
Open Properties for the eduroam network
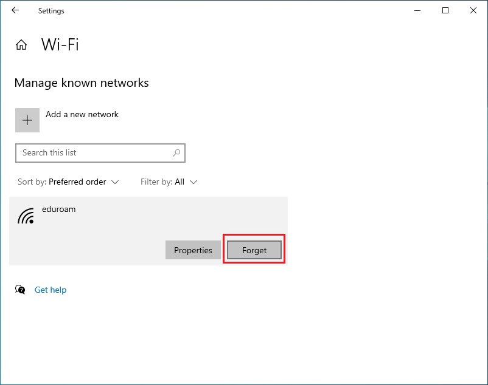(x=193, y=250)
